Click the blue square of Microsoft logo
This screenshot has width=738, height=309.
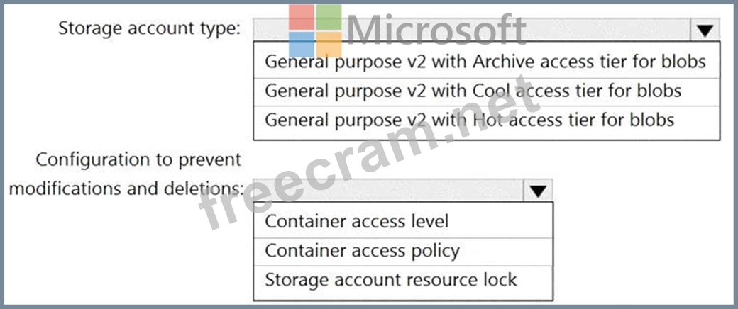click(x=301, y=45)
